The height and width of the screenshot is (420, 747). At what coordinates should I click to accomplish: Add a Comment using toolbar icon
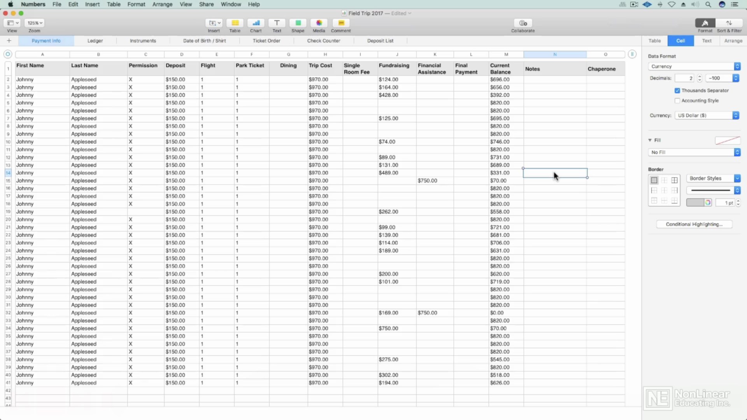(341, 23)
